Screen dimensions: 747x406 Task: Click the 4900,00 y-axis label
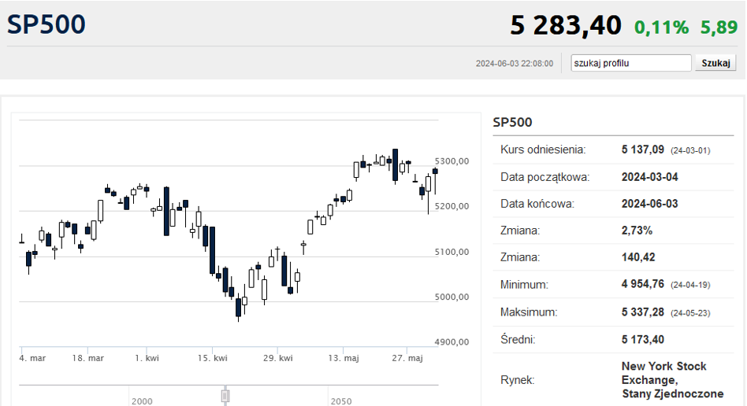click(x=452, y=341)
